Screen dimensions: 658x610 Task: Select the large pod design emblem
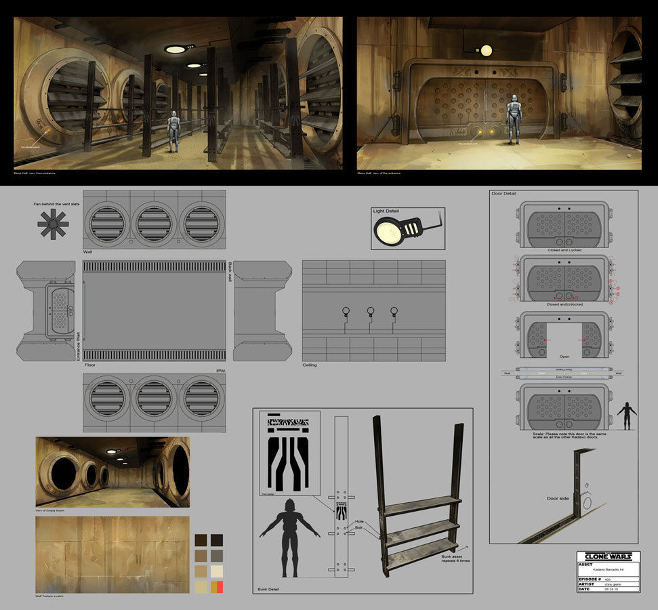pos(289,453)
